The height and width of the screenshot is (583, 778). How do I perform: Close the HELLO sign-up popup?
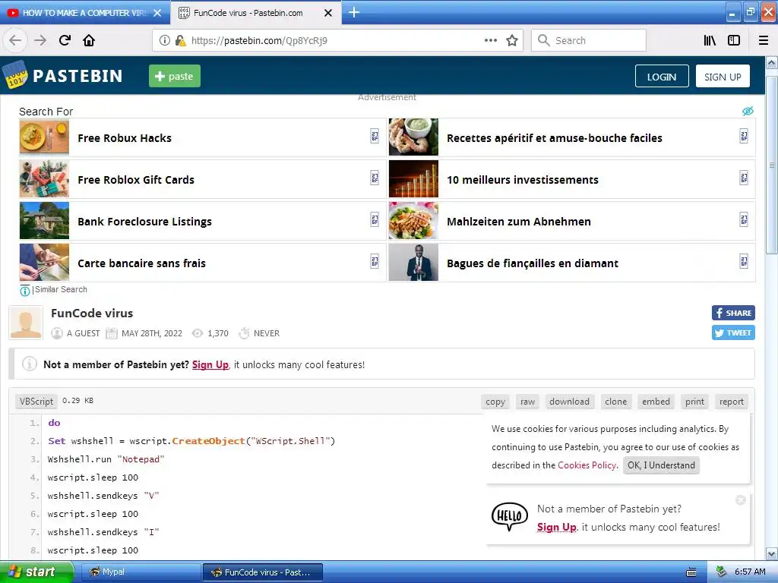coord(740,500)
